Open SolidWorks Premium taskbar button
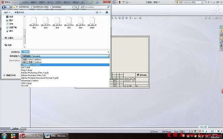The width and height of the screenshot is (223, 139). 31,136
